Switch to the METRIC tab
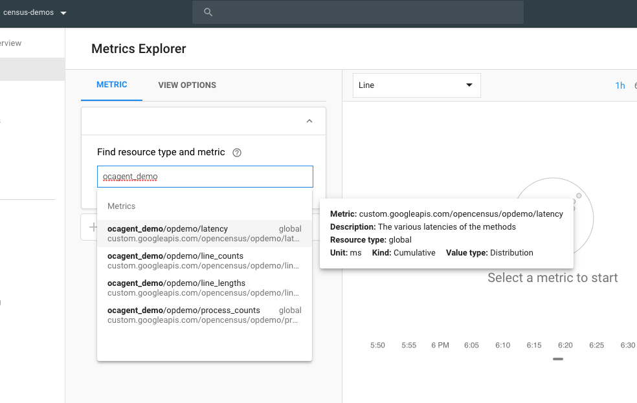The image size is (637, 403). point(112,85)
